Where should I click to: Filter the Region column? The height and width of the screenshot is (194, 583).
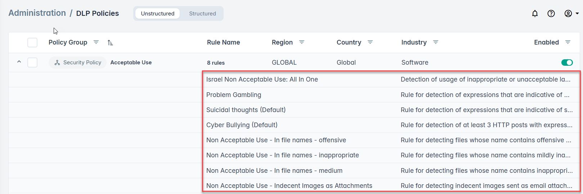coord(302,42)
